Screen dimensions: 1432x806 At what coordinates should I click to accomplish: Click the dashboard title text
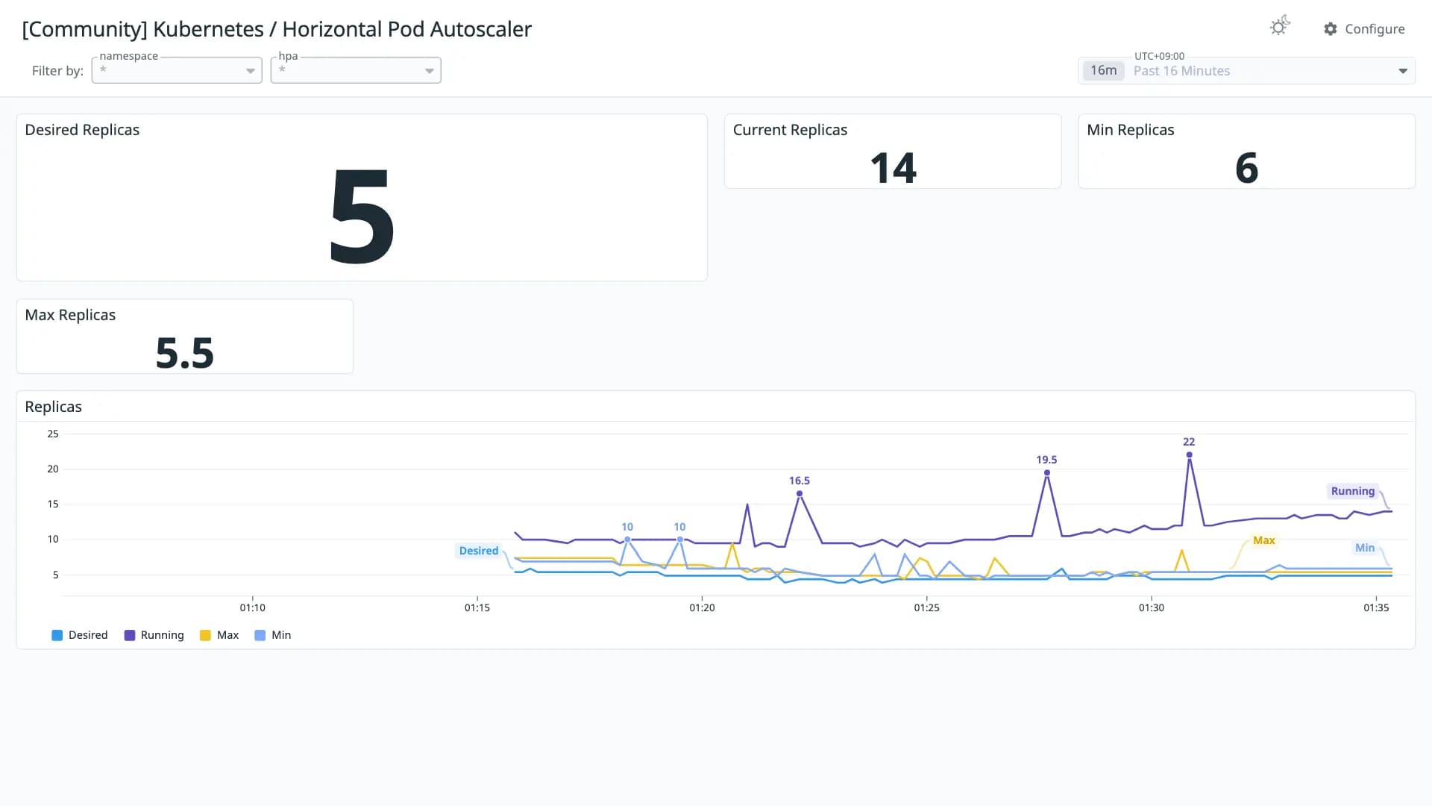(277, 29)
